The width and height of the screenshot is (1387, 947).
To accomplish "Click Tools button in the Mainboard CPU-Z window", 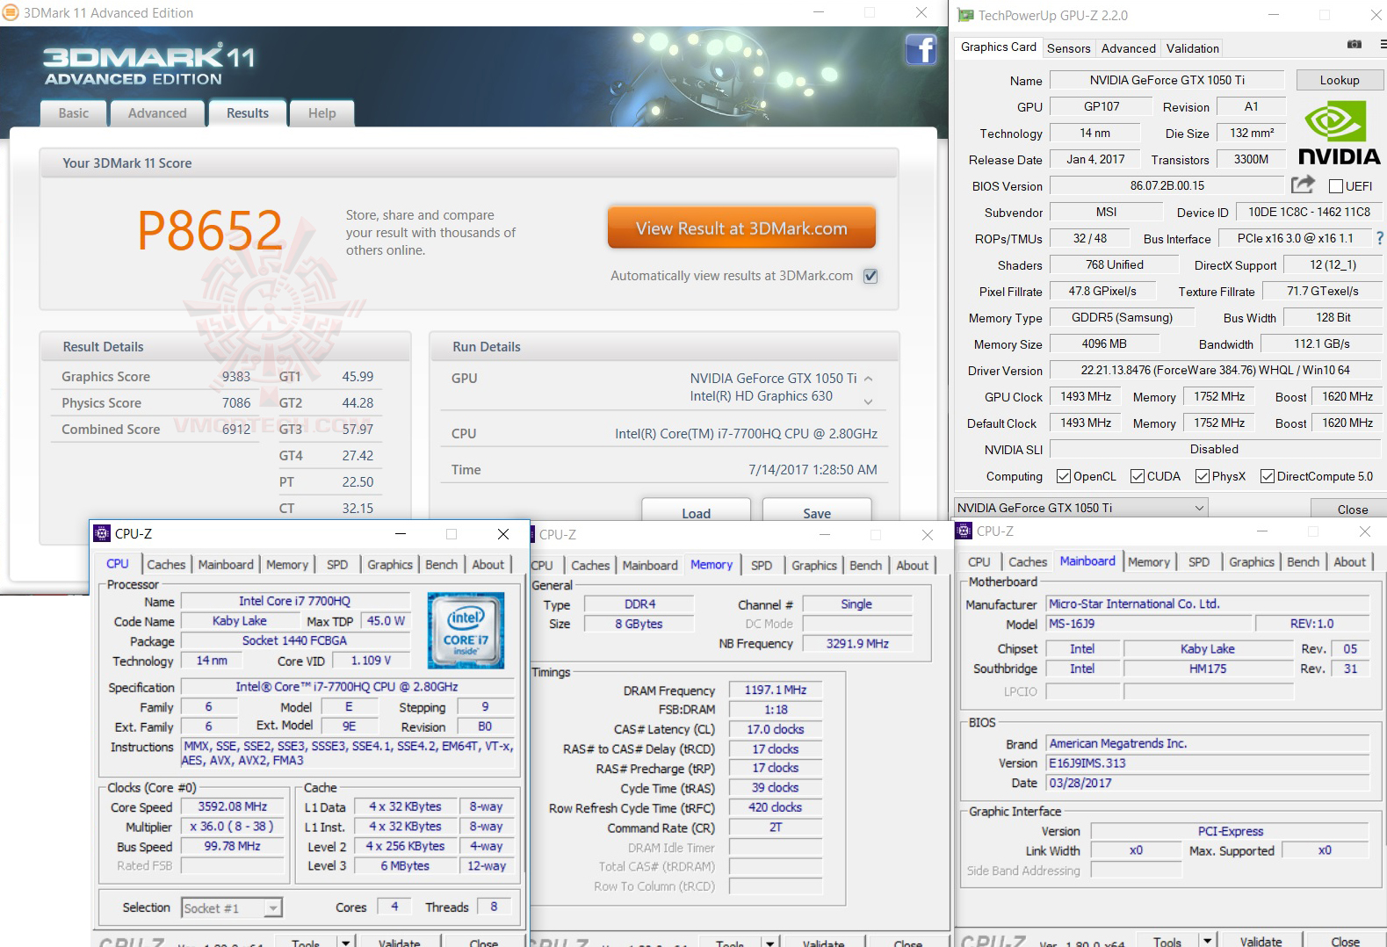I will (x=1167, y=941).
